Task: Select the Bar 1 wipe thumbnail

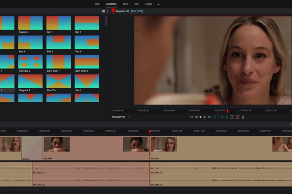Action: [59, 23]
